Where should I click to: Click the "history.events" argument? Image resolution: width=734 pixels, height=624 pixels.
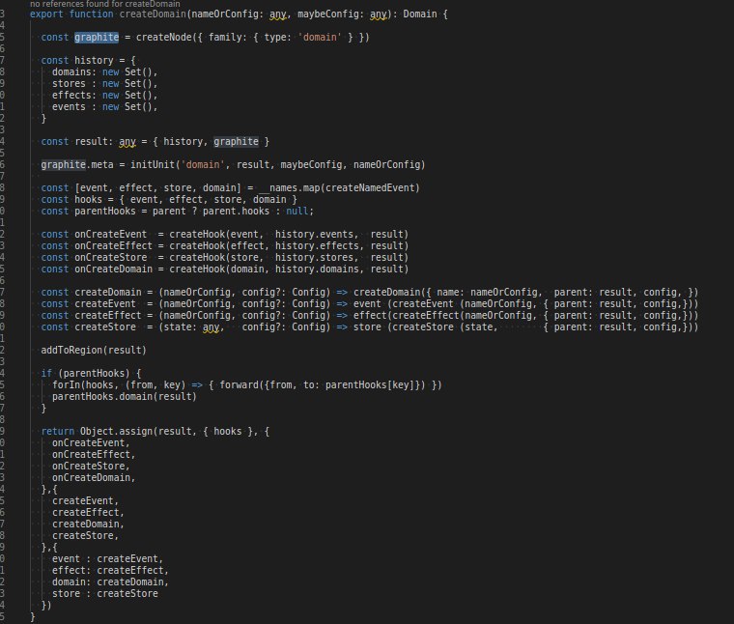click(x=314, y=234)
